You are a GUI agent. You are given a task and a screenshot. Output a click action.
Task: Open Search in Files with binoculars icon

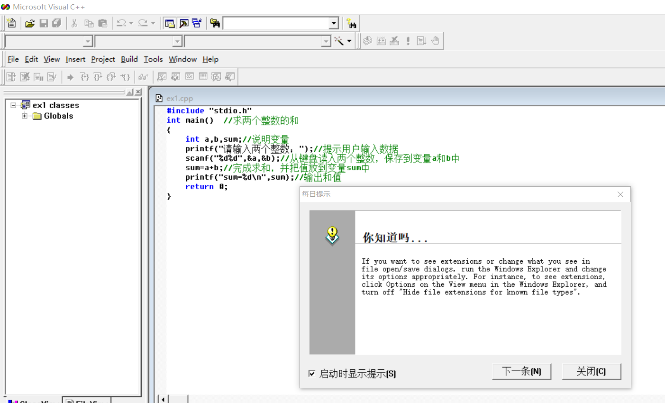click(x=214, y=23)
